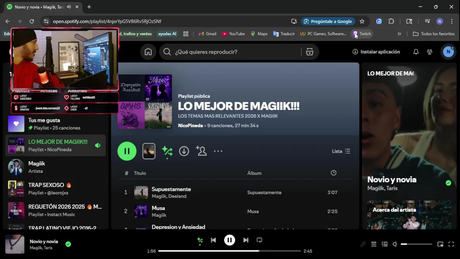
Task: Click Novio y novia title in right panel
Action: 392,180
